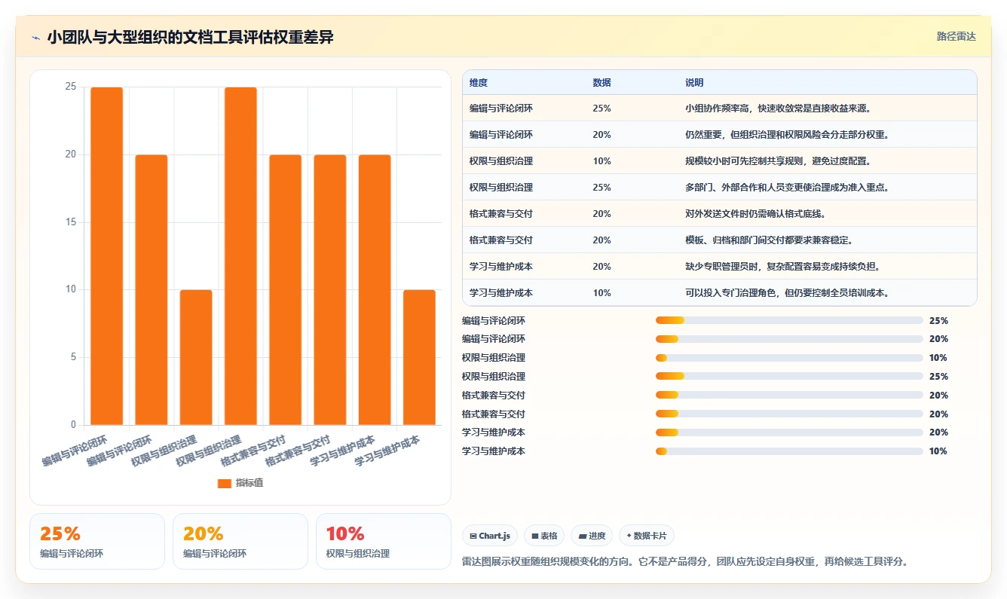Click the 权限与组织治理 progress bar showing 25%
1007x599 pixels.
(789, 377)
